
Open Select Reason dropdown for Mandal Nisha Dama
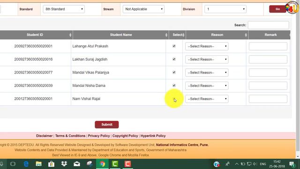[x=207, y=85]
